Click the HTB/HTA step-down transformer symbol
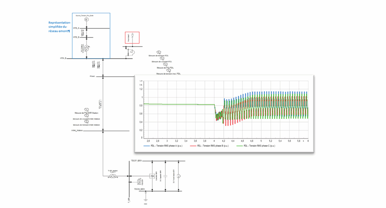The image size is (386, 208). tap(86, 49)
